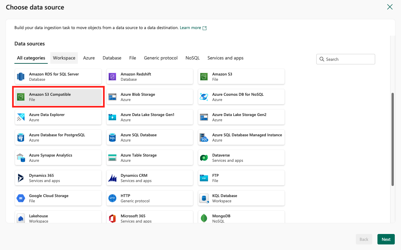This screenshot has height=250, width=401.
Task: Click the Azure Data Lake Storage Gen1 icon
Action: (x=113, y=117)
